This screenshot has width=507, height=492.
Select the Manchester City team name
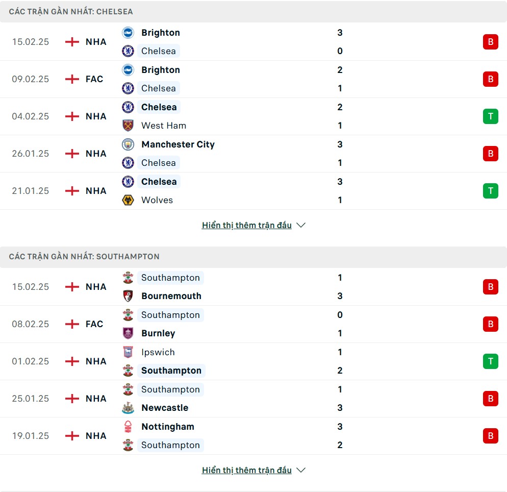[178, 144]
